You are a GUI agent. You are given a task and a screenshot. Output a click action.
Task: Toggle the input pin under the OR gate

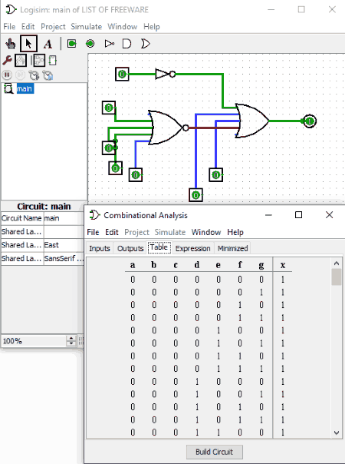[x=216, y=175]
